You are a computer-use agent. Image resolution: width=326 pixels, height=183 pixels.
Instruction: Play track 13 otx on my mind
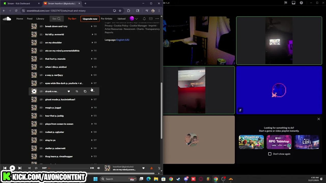point(34,51)
